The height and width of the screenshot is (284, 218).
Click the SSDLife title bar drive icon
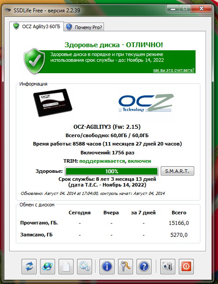click(8, 10)
